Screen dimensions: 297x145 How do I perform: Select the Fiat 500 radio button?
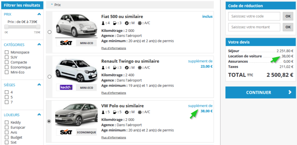point(49,32)
